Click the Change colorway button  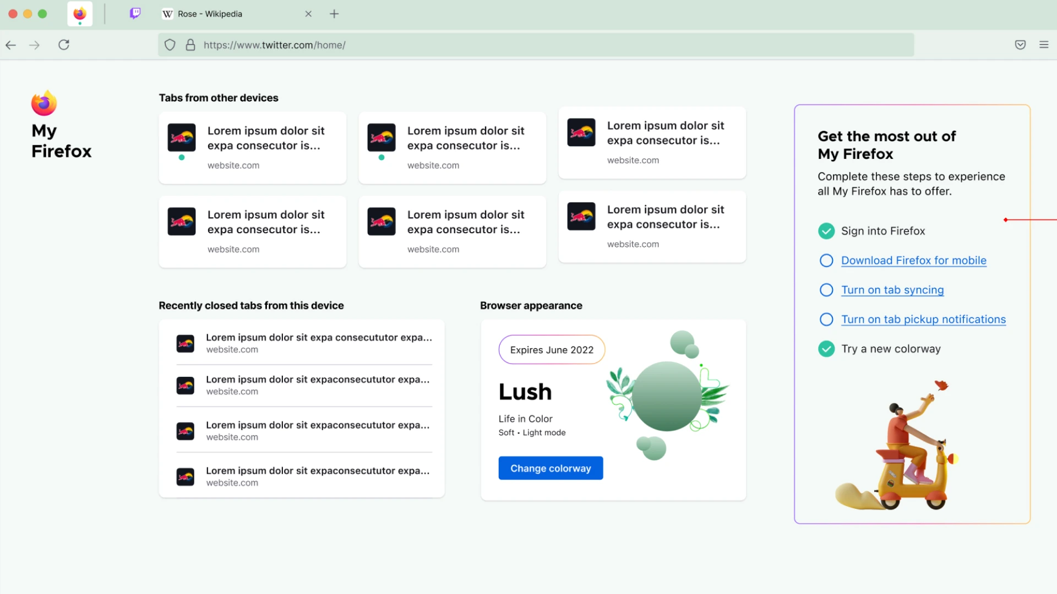click(x=551, y=468)
